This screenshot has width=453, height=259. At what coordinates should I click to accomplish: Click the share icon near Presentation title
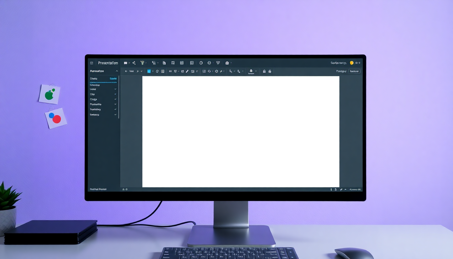[134, 63]
